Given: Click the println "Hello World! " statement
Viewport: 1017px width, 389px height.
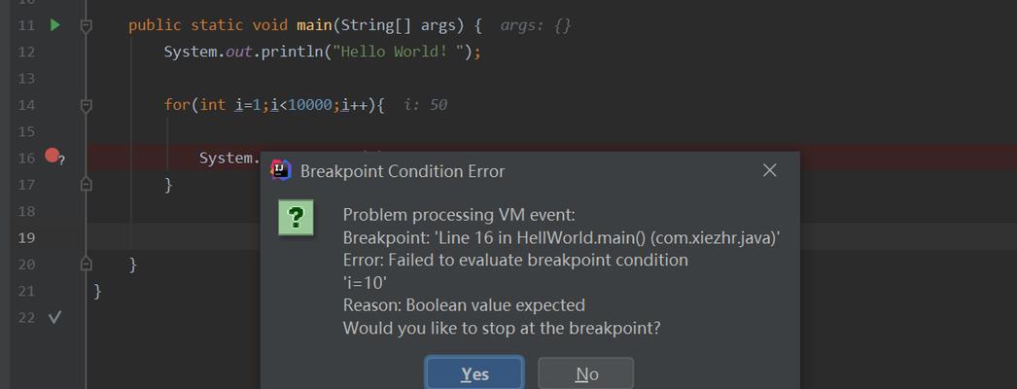Looking at the screenshot, I should pos(323,52).
